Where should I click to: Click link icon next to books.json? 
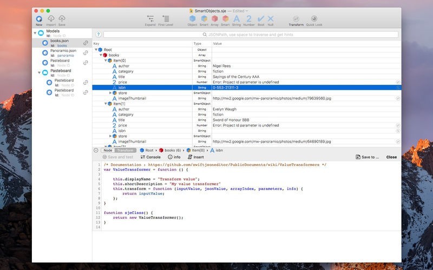(x=86, y=43)
